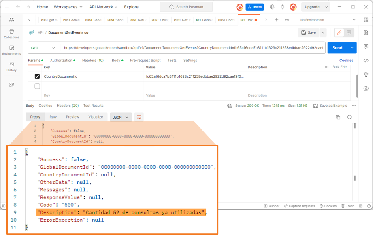Open the user avatar next to Upgrade
Image resolution: width=373 pixels, height=235 pixels.
(x=293, y=7)
